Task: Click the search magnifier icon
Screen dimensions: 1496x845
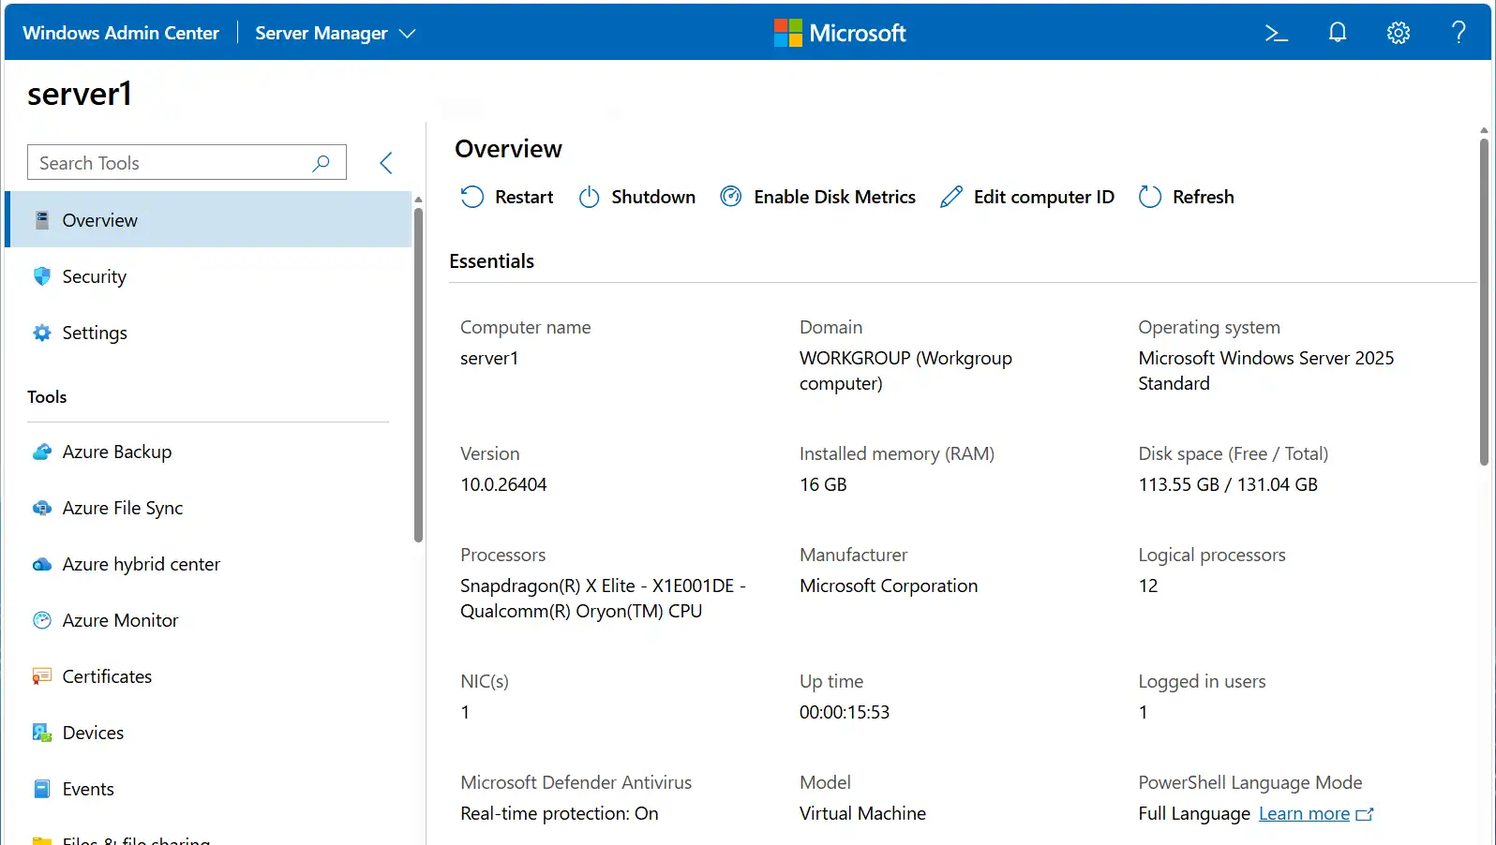Action: 321,163
